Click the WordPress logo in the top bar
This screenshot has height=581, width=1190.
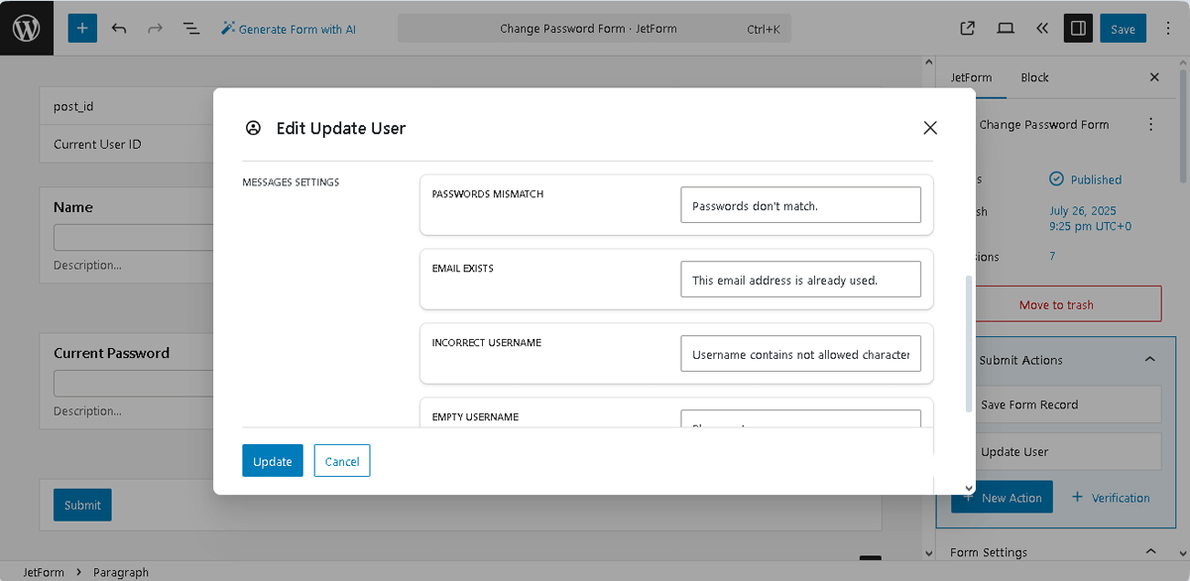coord(26,27)
